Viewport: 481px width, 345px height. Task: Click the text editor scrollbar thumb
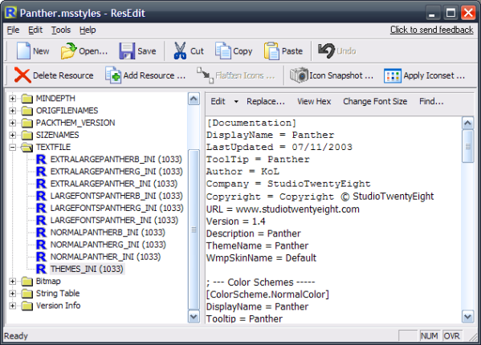pyautogui.click(x=468, y=147)
